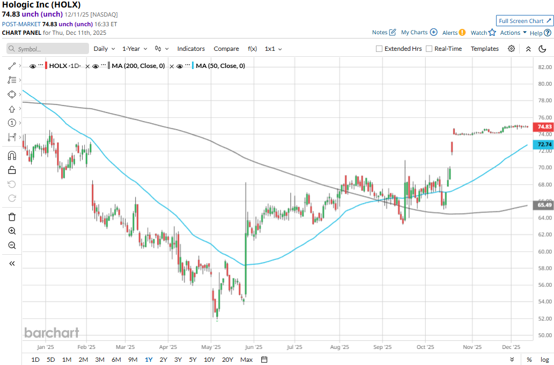Hide the MA 50 indicator eye icon

[x=180, y=66]
